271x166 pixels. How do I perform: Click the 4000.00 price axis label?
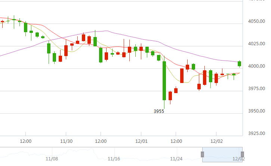tap(257, 66)
